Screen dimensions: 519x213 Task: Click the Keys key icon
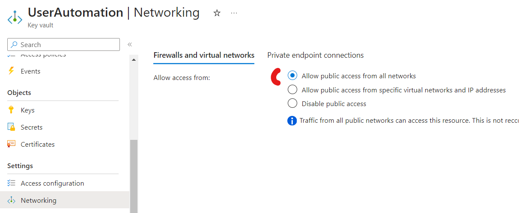point(11,110)
